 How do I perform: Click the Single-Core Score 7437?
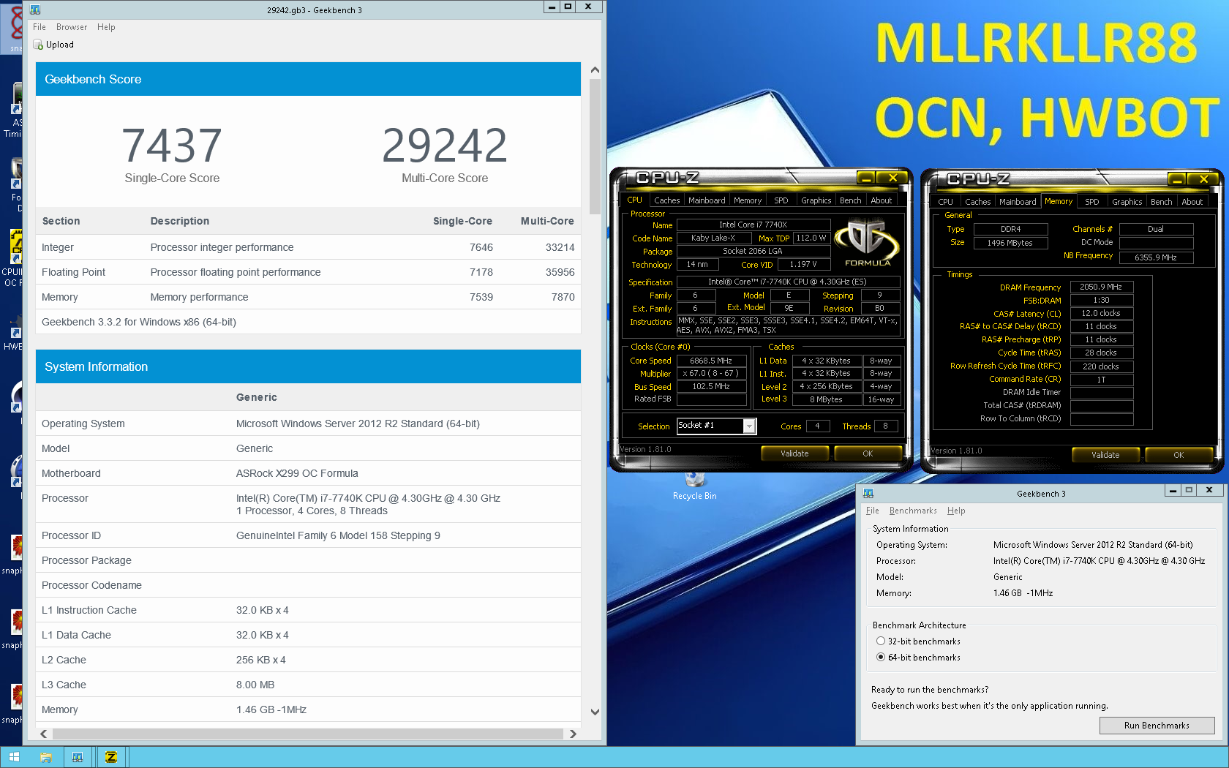click(x=172, y=146)
